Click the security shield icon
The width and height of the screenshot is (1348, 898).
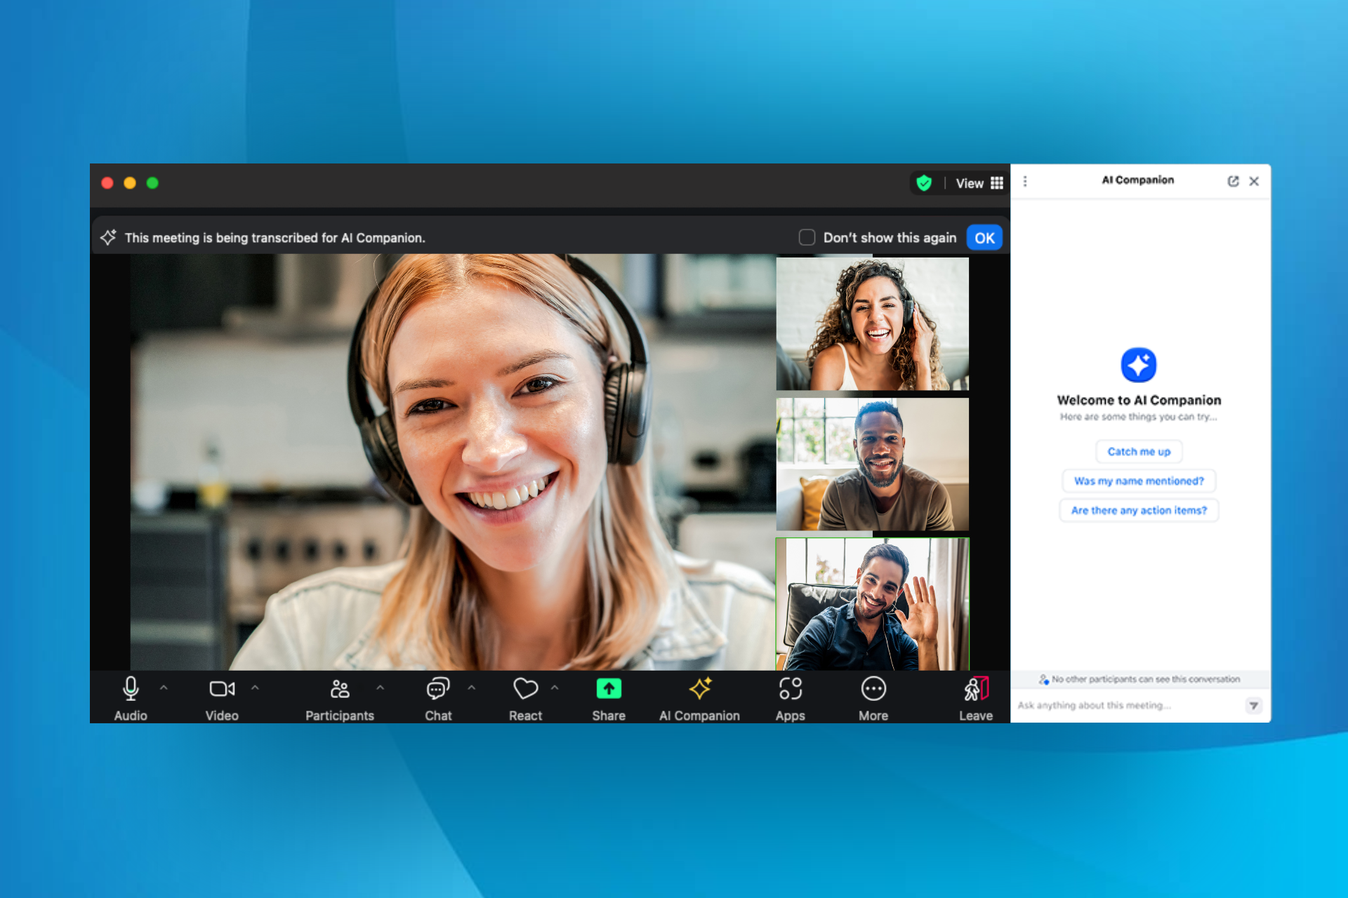pyautogui.click(x=925, y=183)
